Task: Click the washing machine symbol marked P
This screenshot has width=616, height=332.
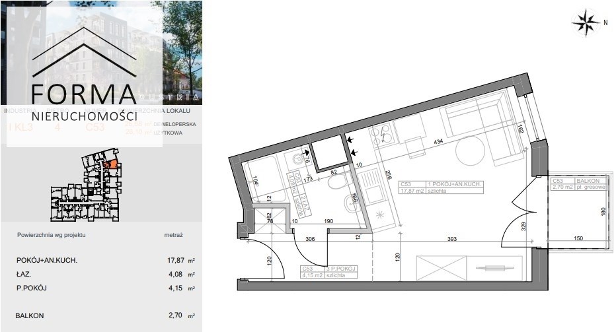Action: (x=298, y=158)
